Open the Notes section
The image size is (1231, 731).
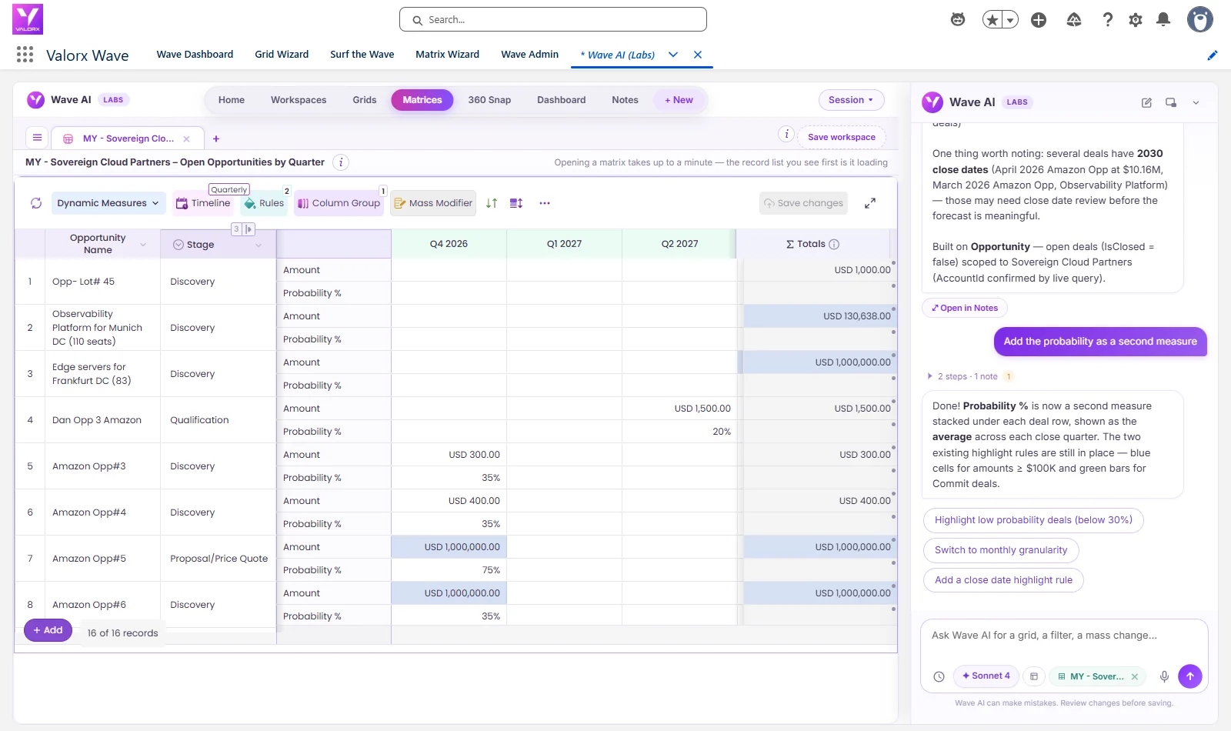[x=625, y=100]
